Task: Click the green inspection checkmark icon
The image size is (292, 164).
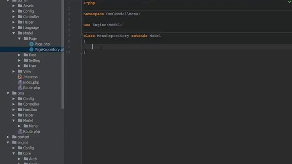Action: pos(290,2)
